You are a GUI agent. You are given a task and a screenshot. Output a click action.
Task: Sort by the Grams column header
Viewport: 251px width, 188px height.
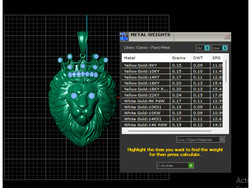[x=180, y=58]
